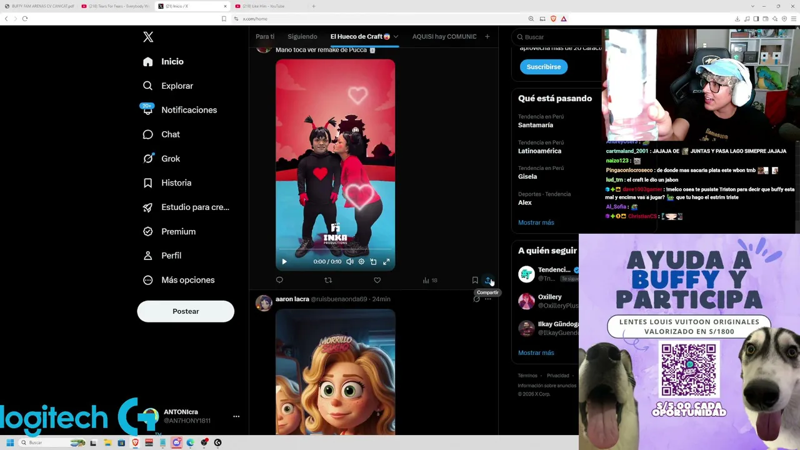Image resolution: width=800 pixels, height=450 pixels.
Task: Enter fullscreen on the Pucca video
Action: click(x=386, y=262)
